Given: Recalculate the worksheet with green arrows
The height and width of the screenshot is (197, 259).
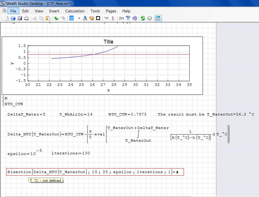Looking at the screenshot, I should tap(143, 18).
